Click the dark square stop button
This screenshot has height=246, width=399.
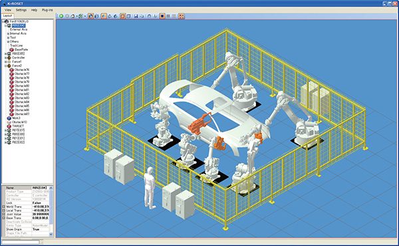(162, 16)
